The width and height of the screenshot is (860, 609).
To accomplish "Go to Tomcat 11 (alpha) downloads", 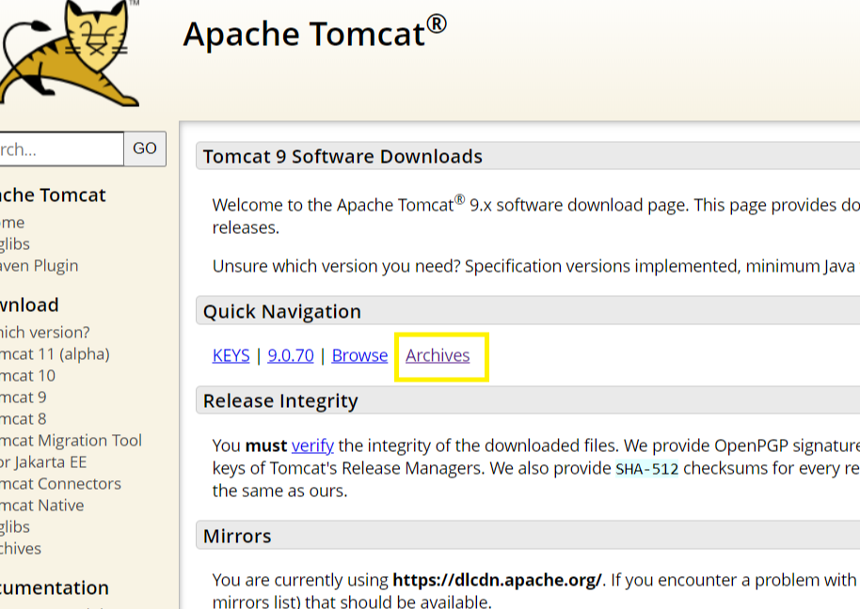I will 55,354.
